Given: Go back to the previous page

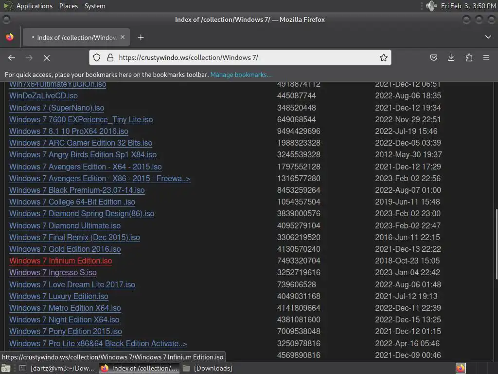Looking at the screenshot, I should tap(12, 57).
